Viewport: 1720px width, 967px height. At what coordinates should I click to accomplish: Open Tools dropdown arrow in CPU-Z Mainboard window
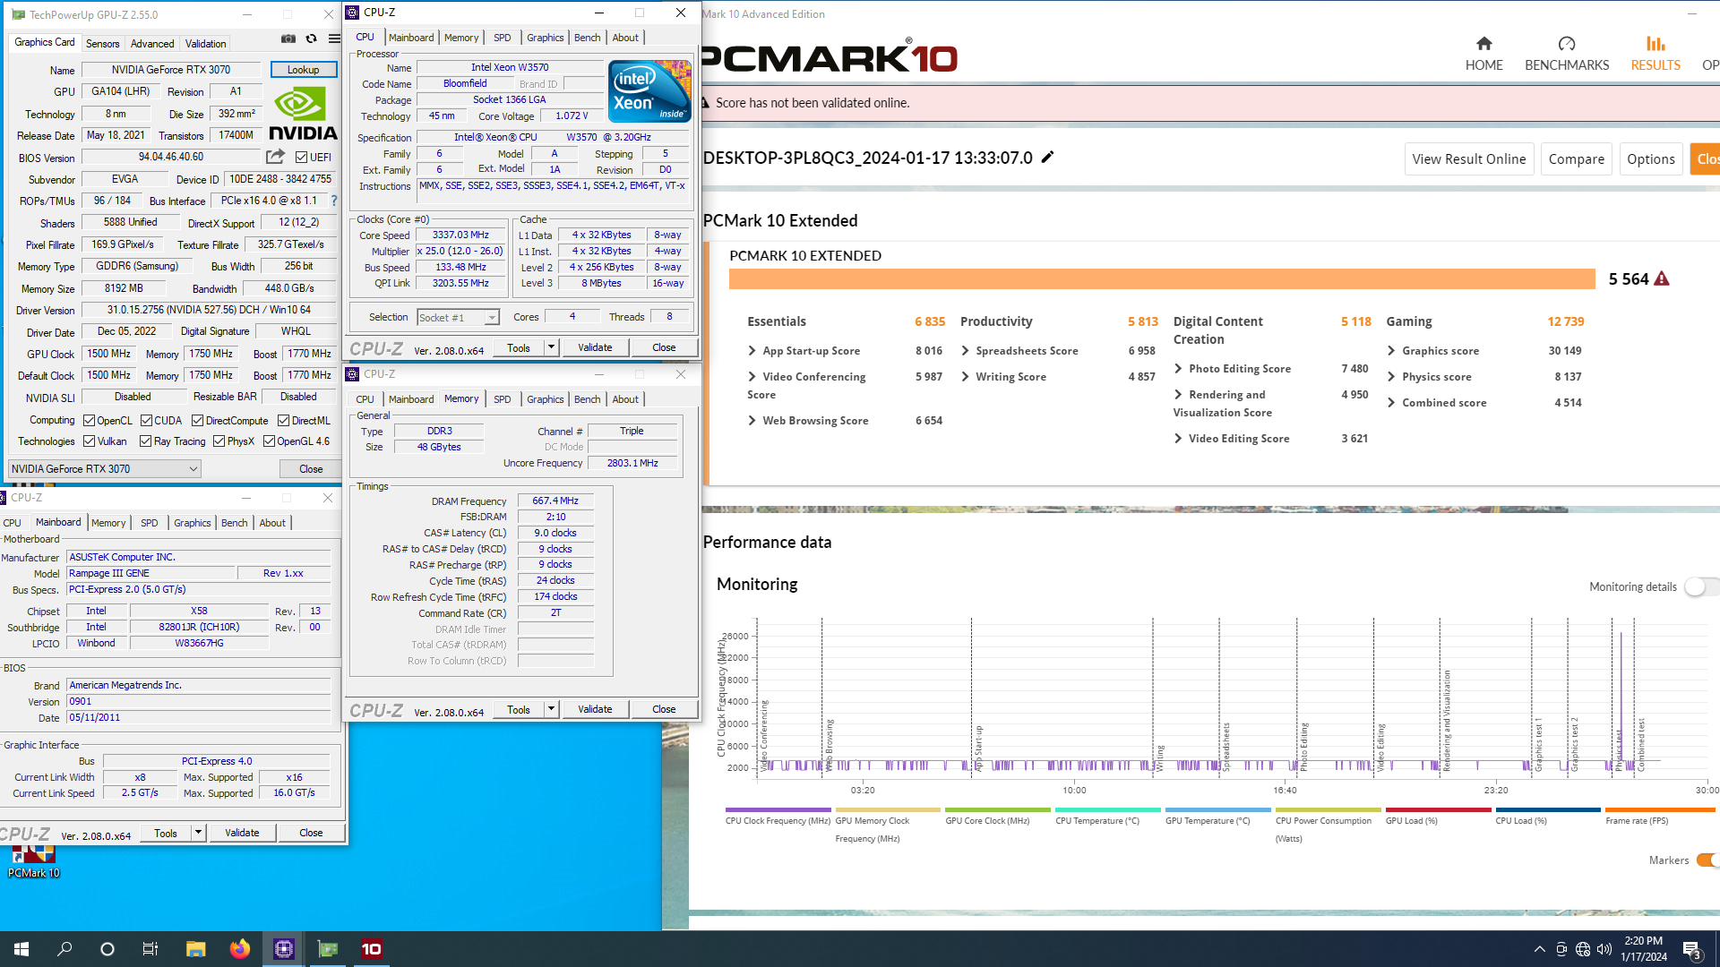[x=198, y=833]
